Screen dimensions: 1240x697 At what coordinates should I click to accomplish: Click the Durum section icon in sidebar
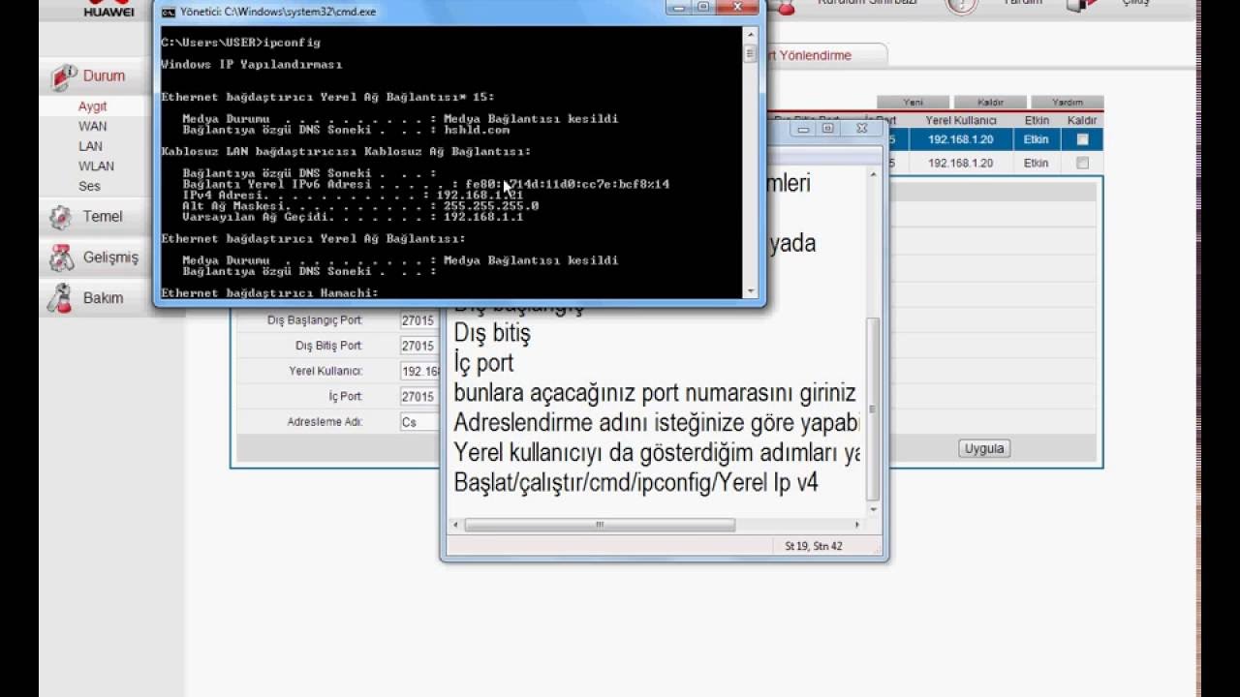(64, 76)
